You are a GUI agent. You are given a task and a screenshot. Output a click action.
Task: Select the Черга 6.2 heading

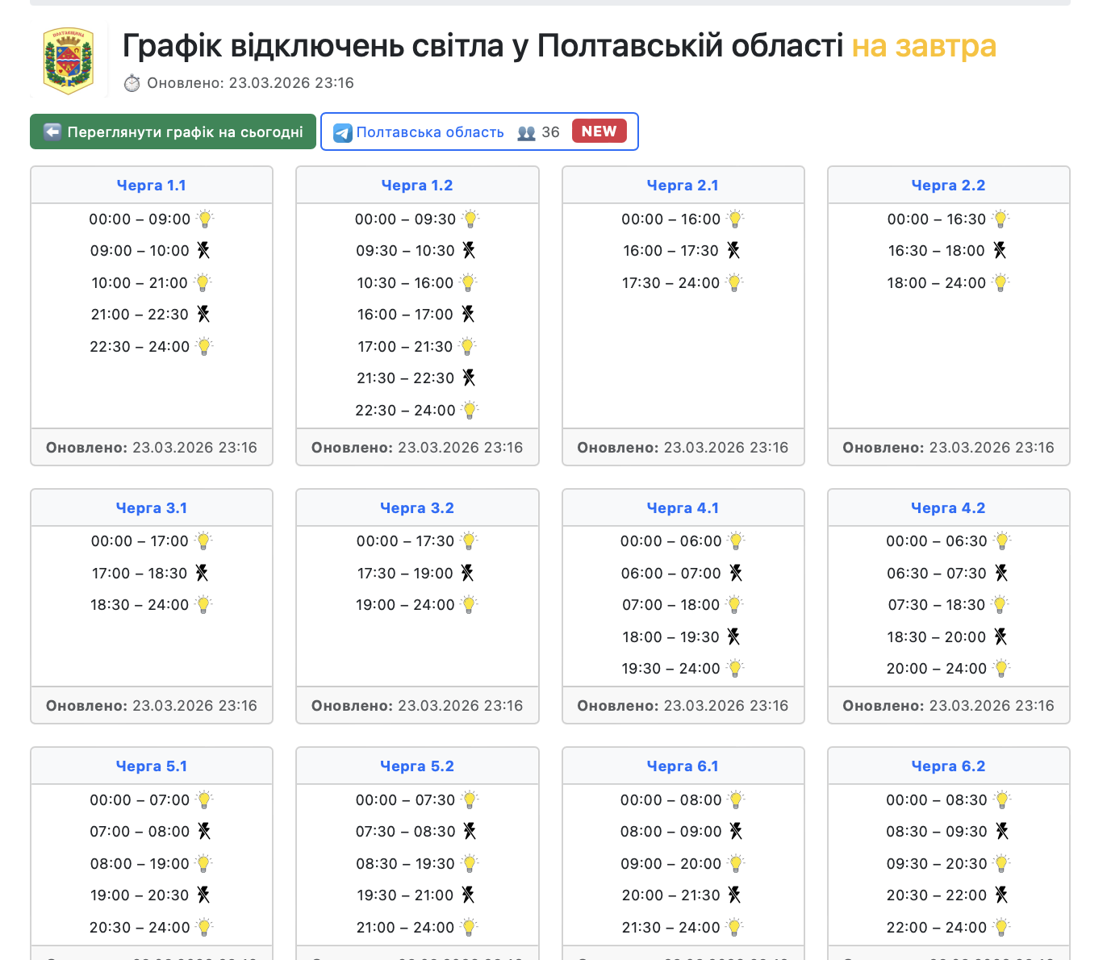pyautogui.click(x=948, y=766)
